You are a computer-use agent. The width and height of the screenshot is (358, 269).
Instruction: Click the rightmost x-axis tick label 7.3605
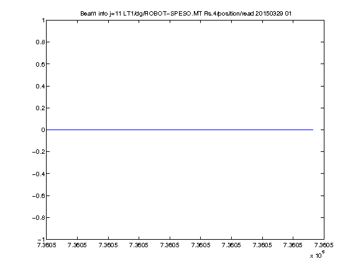click(x=324, y=245)
